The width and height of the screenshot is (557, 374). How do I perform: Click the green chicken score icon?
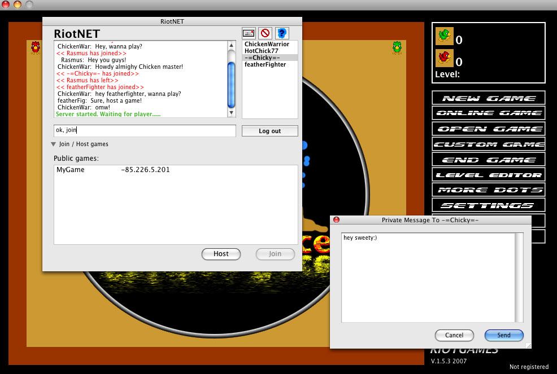tap(445, 36)
